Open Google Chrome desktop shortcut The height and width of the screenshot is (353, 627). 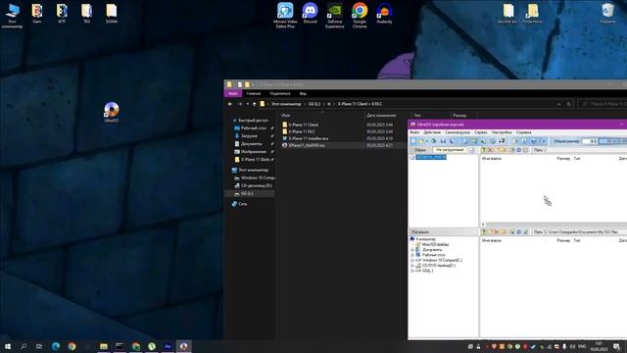(x=360, y=16)
